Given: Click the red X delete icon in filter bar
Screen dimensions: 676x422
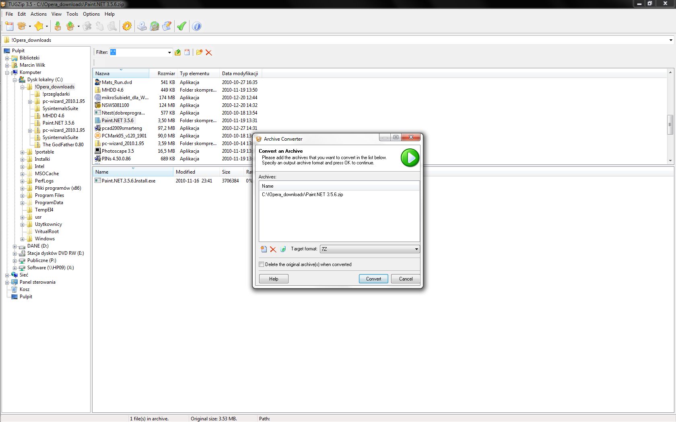Looking at the screenshot, I should 209,52.
